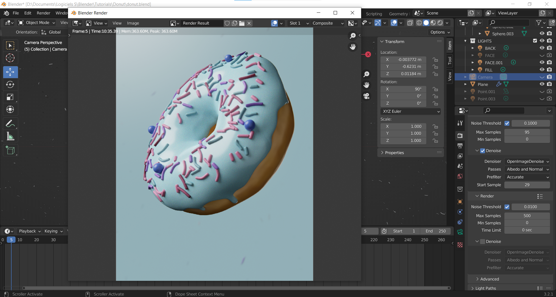Viewport: 556px width, 297px height.
Task: Open the Object properties tab
Action: [x=460, y=202]
